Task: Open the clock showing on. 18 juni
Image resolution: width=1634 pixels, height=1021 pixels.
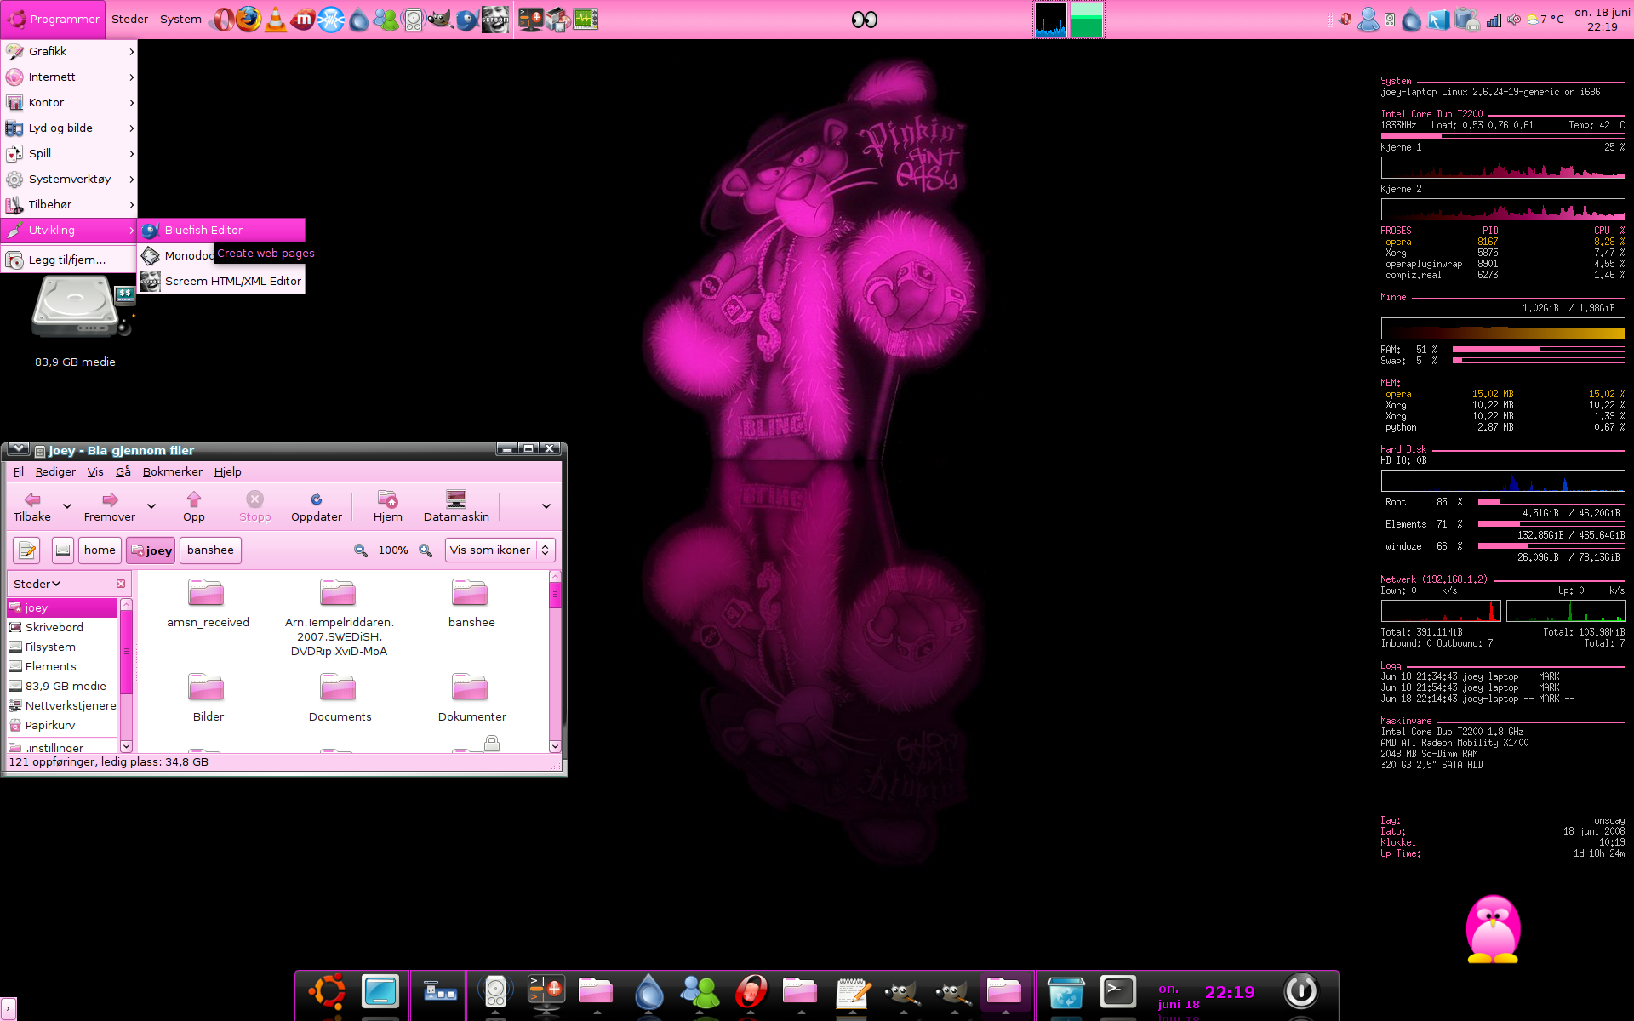Action: tap(1603, 20)
